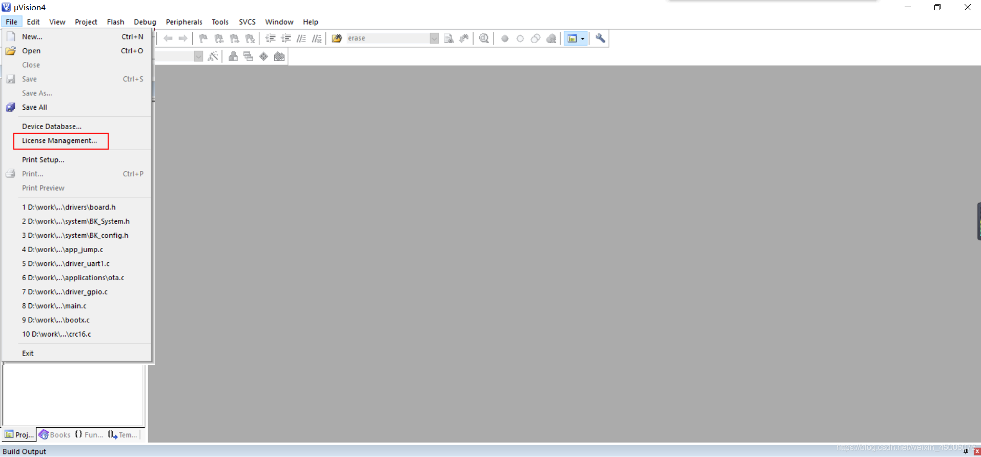
Task: Click the Find document icon after erase box
Action: [x=448, y=38]
